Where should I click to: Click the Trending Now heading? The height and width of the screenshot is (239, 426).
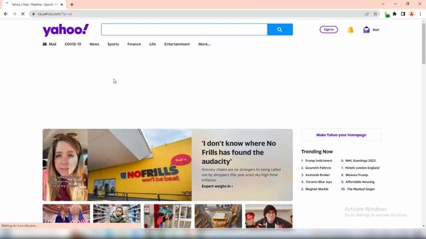317,151
